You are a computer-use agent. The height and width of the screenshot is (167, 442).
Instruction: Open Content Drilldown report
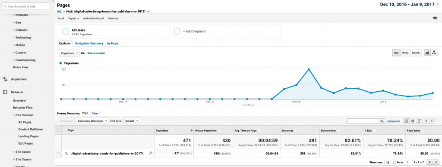point(31,129)
